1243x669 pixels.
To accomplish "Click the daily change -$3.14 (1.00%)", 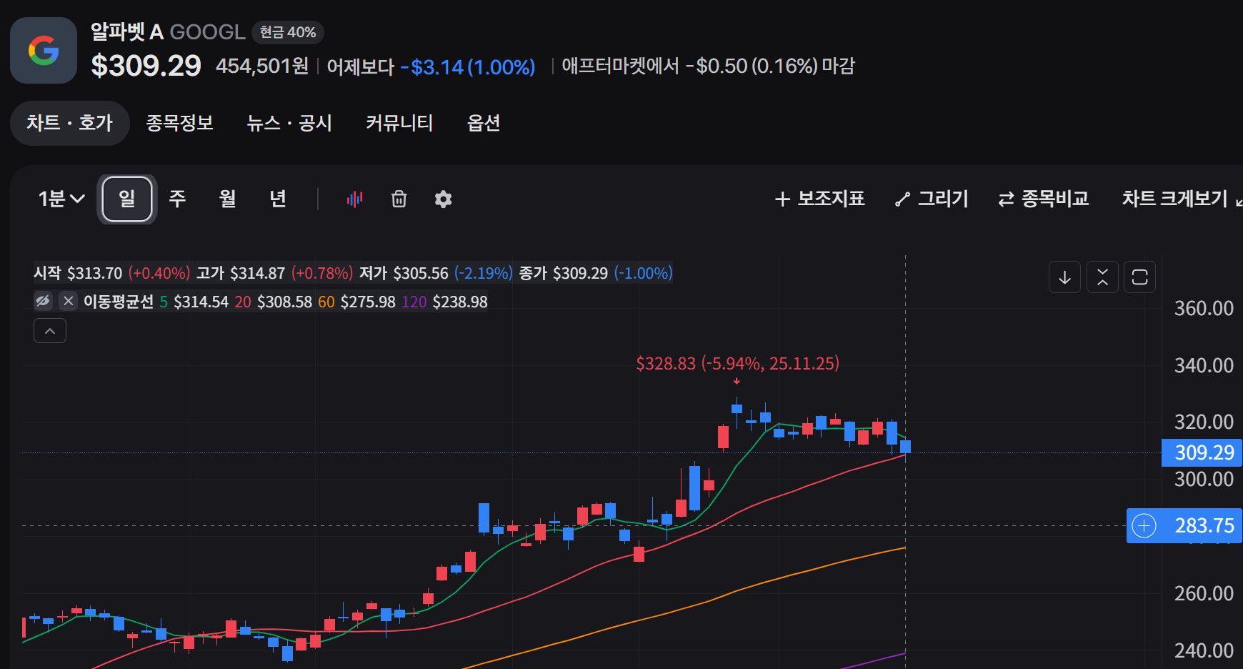I will point(468,67).
